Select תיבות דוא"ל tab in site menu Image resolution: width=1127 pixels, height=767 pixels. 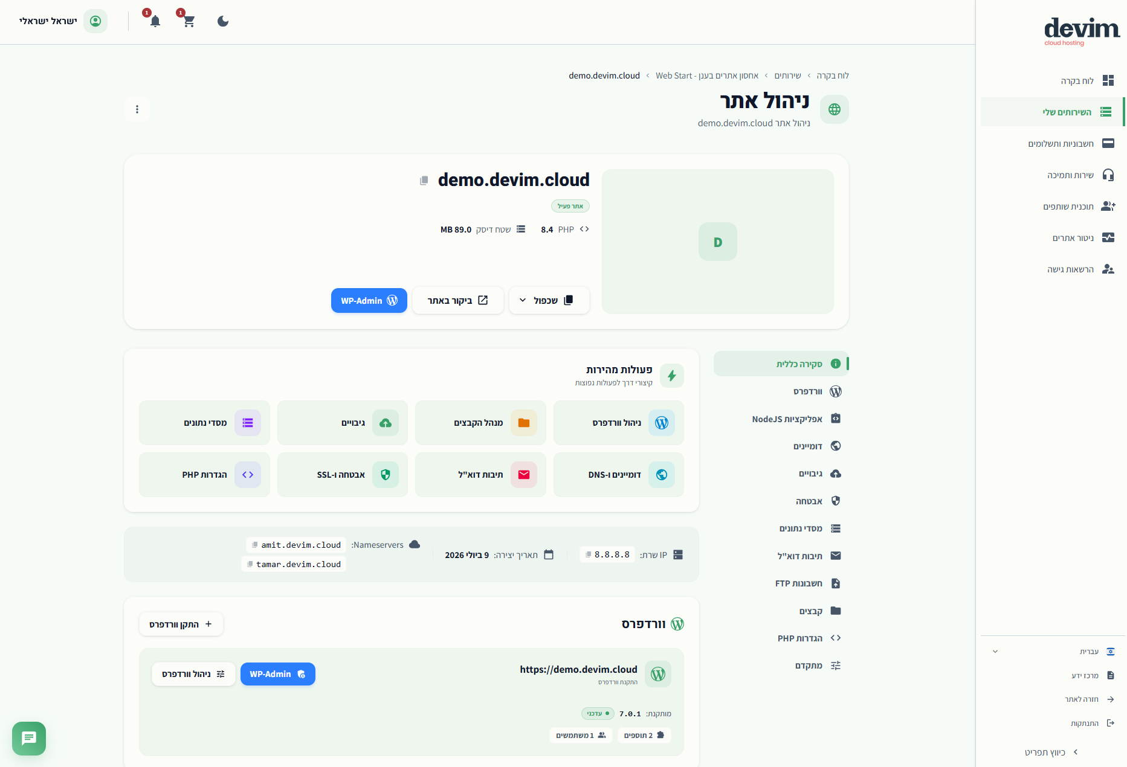(781, 556)
